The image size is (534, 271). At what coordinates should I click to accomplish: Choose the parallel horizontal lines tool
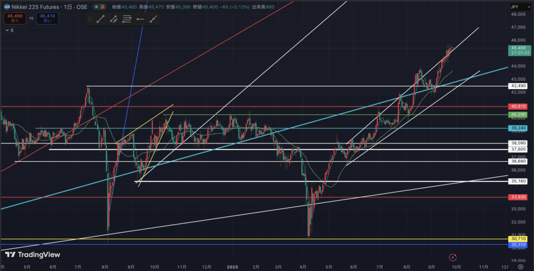(x=127, y=20)
